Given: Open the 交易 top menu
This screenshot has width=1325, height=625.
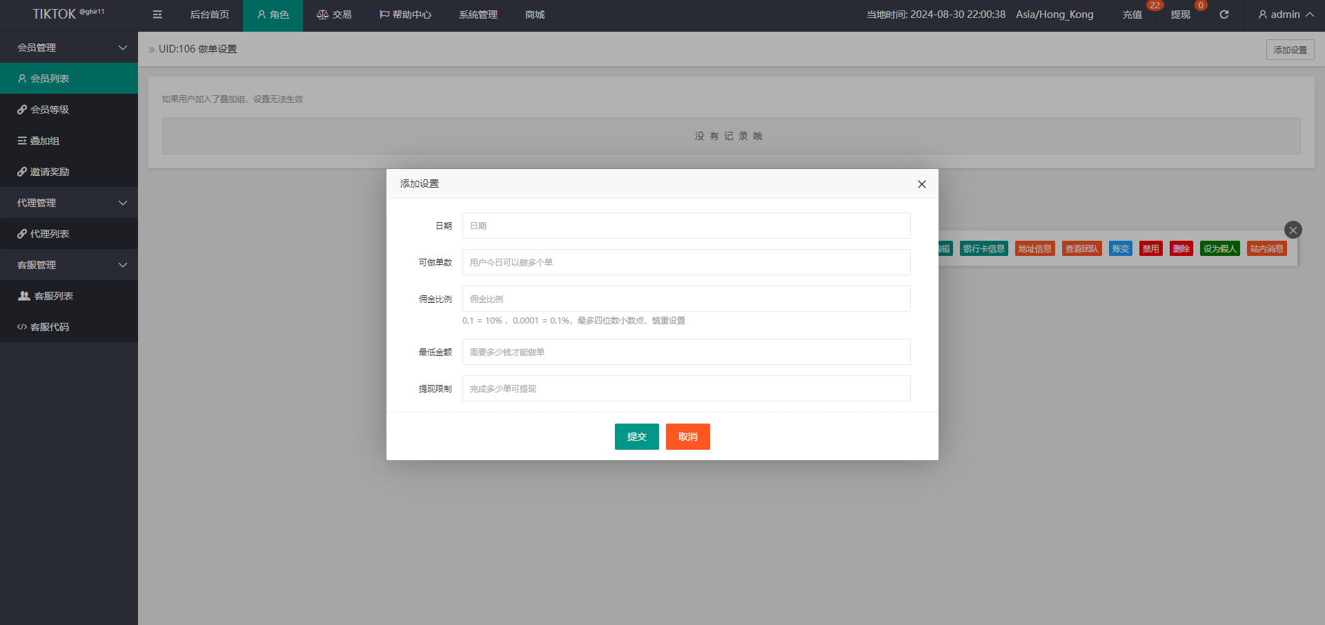Looking at the screenshot, I should click(334, 14).
